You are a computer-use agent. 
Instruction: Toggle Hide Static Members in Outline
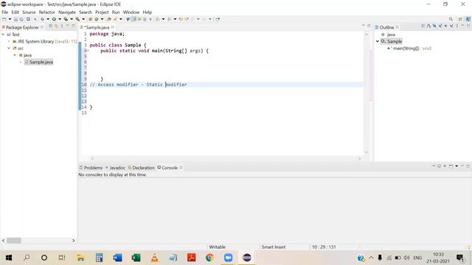[440, 26]
